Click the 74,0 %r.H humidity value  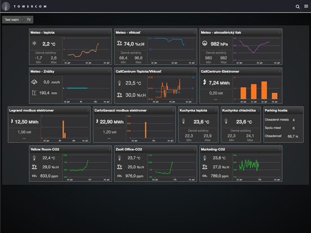pos(134,44)
